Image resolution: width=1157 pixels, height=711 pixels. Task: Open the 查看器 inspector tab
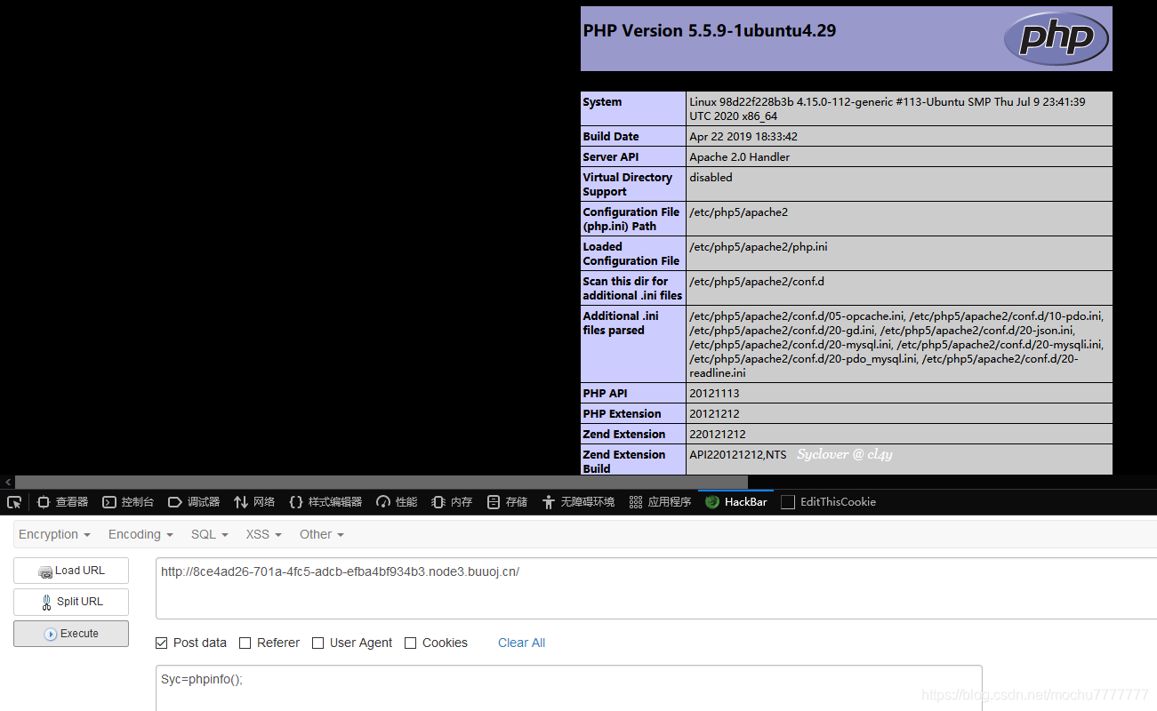pos(62,502)
